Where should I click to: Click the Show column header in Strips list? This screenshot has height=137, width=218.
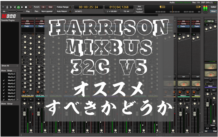click(4, 71)
